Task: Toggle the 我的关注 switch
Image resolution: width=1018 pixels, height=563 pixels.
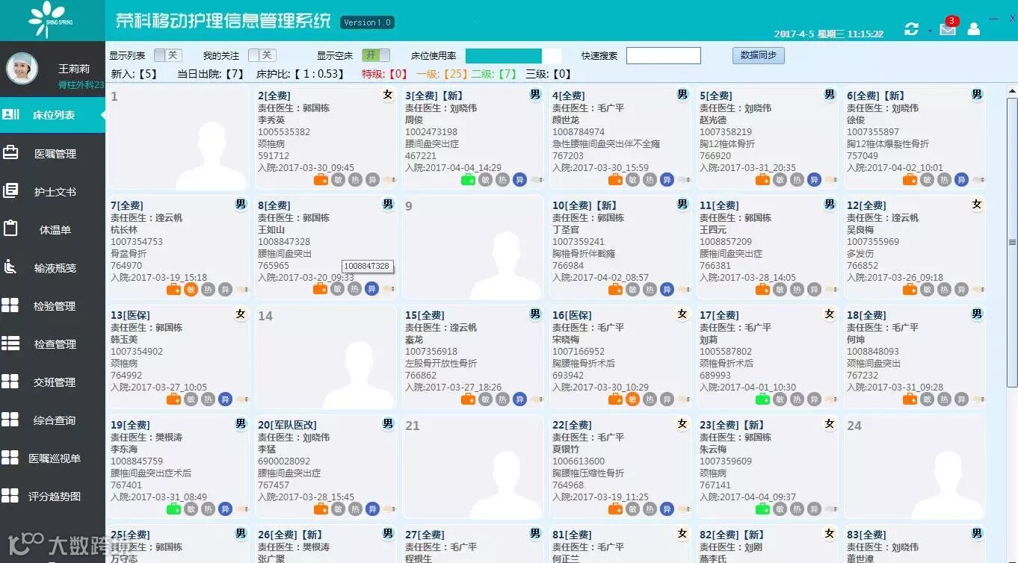Action: click(x=262, y=55)
